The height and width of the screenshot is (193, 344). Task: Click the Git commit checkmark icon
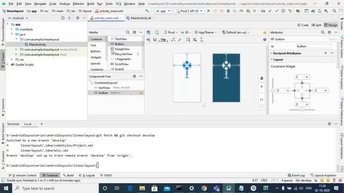[277, 11]
